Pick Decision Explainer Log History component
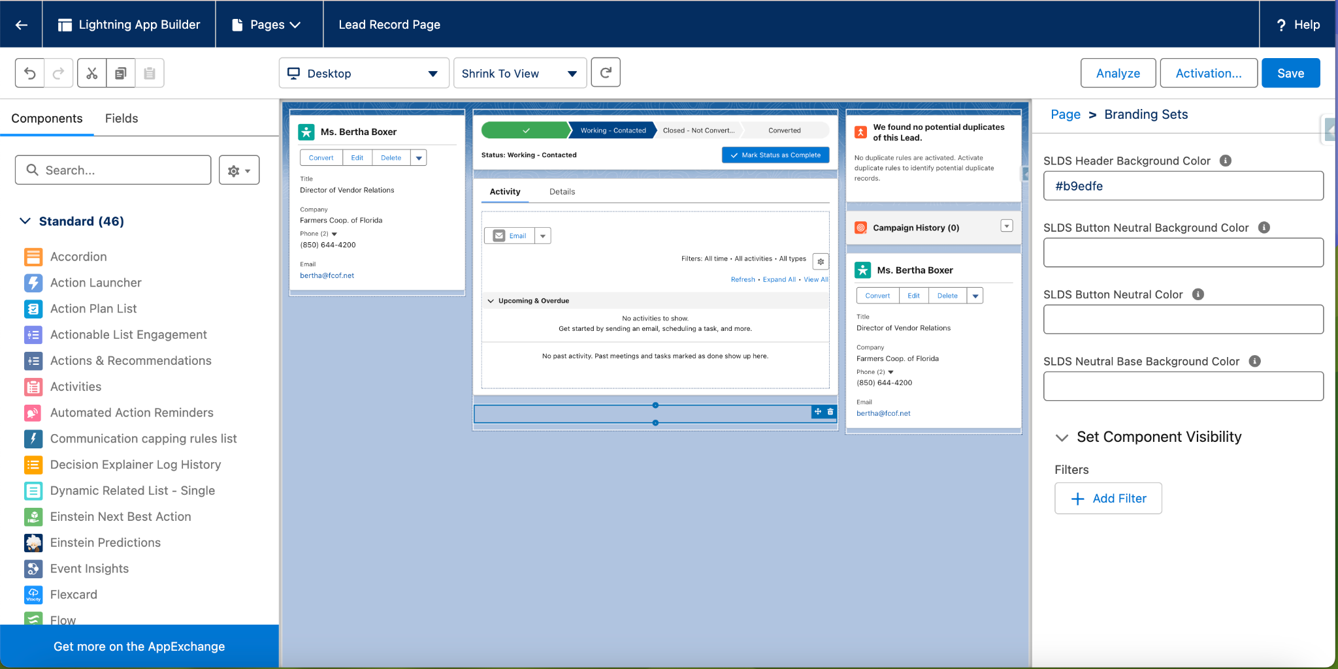The height and width of the screenshot is (669, 1338). 135,465
